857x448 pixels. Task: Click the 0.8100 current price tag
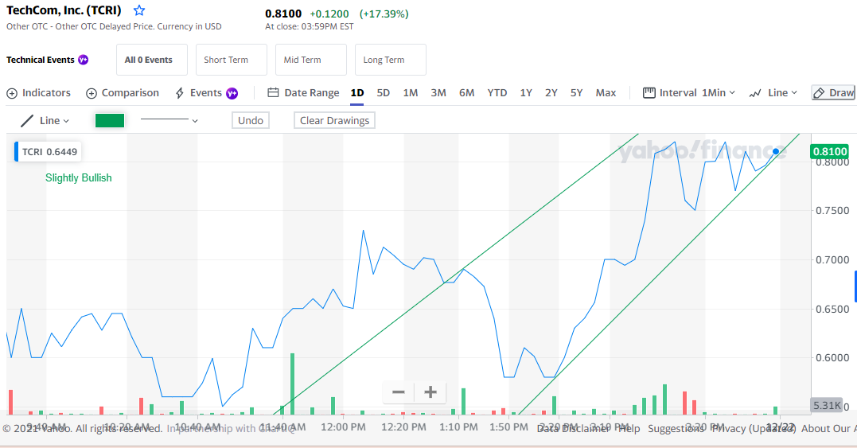click(x=830, y=151)
